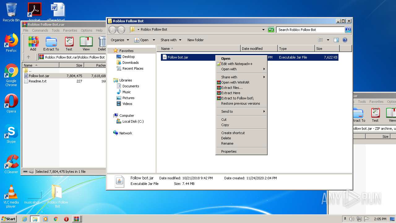Screen dimensions: 396x223
Task: Sort by Date modified column
Action: point(259,49)
